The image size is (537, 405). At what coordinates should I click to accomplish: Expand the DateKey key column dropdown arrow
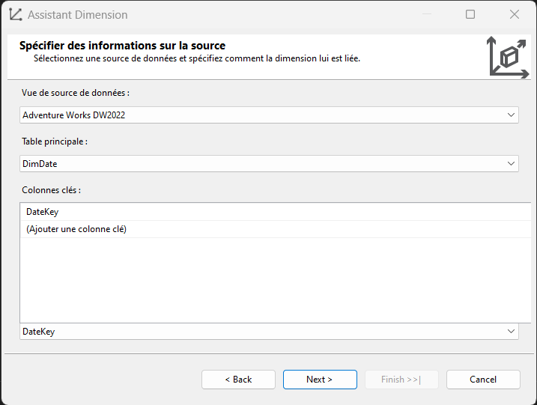(x=511, y=332)
